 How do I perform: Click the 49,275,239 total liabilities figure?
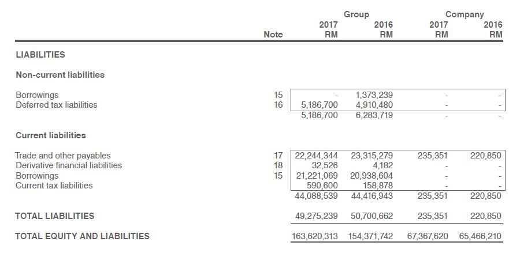[317, 216]
